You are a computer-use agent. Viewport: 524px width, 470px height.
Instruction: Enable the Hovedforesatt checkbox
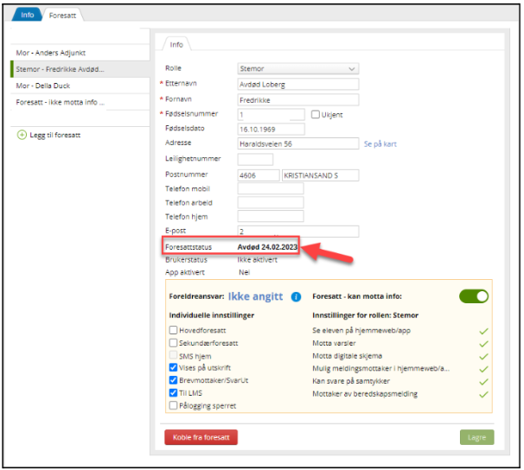click(x=173, y=330)
